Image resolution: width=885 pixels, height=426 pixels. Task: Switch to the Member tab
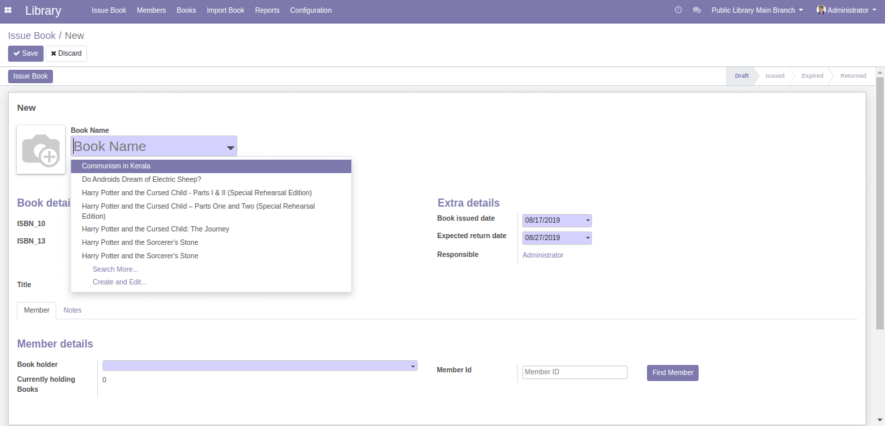pyautogui.click(x=37, y=310)
